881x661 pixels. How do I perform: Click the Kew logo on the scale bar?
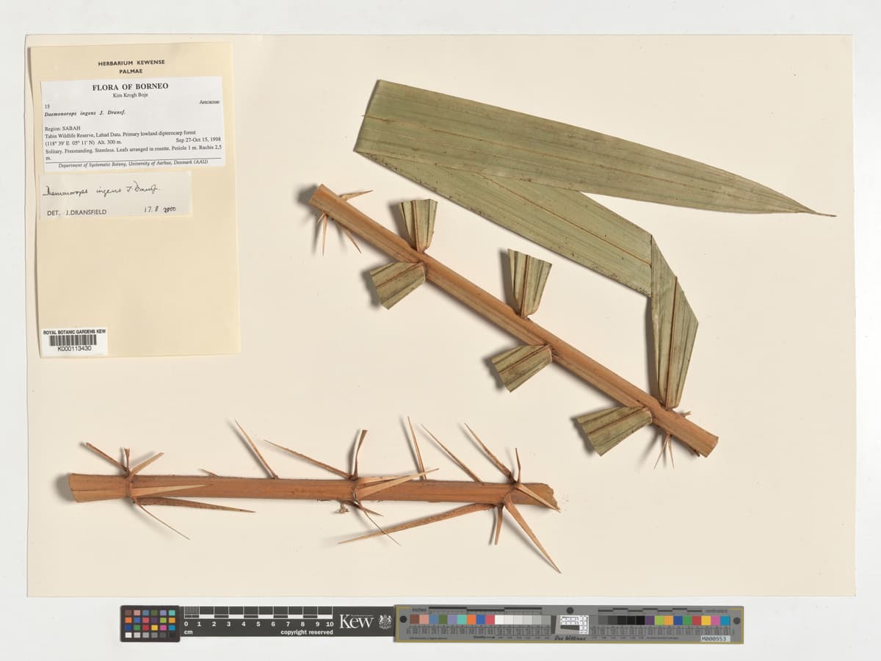[x=355, y=621]
